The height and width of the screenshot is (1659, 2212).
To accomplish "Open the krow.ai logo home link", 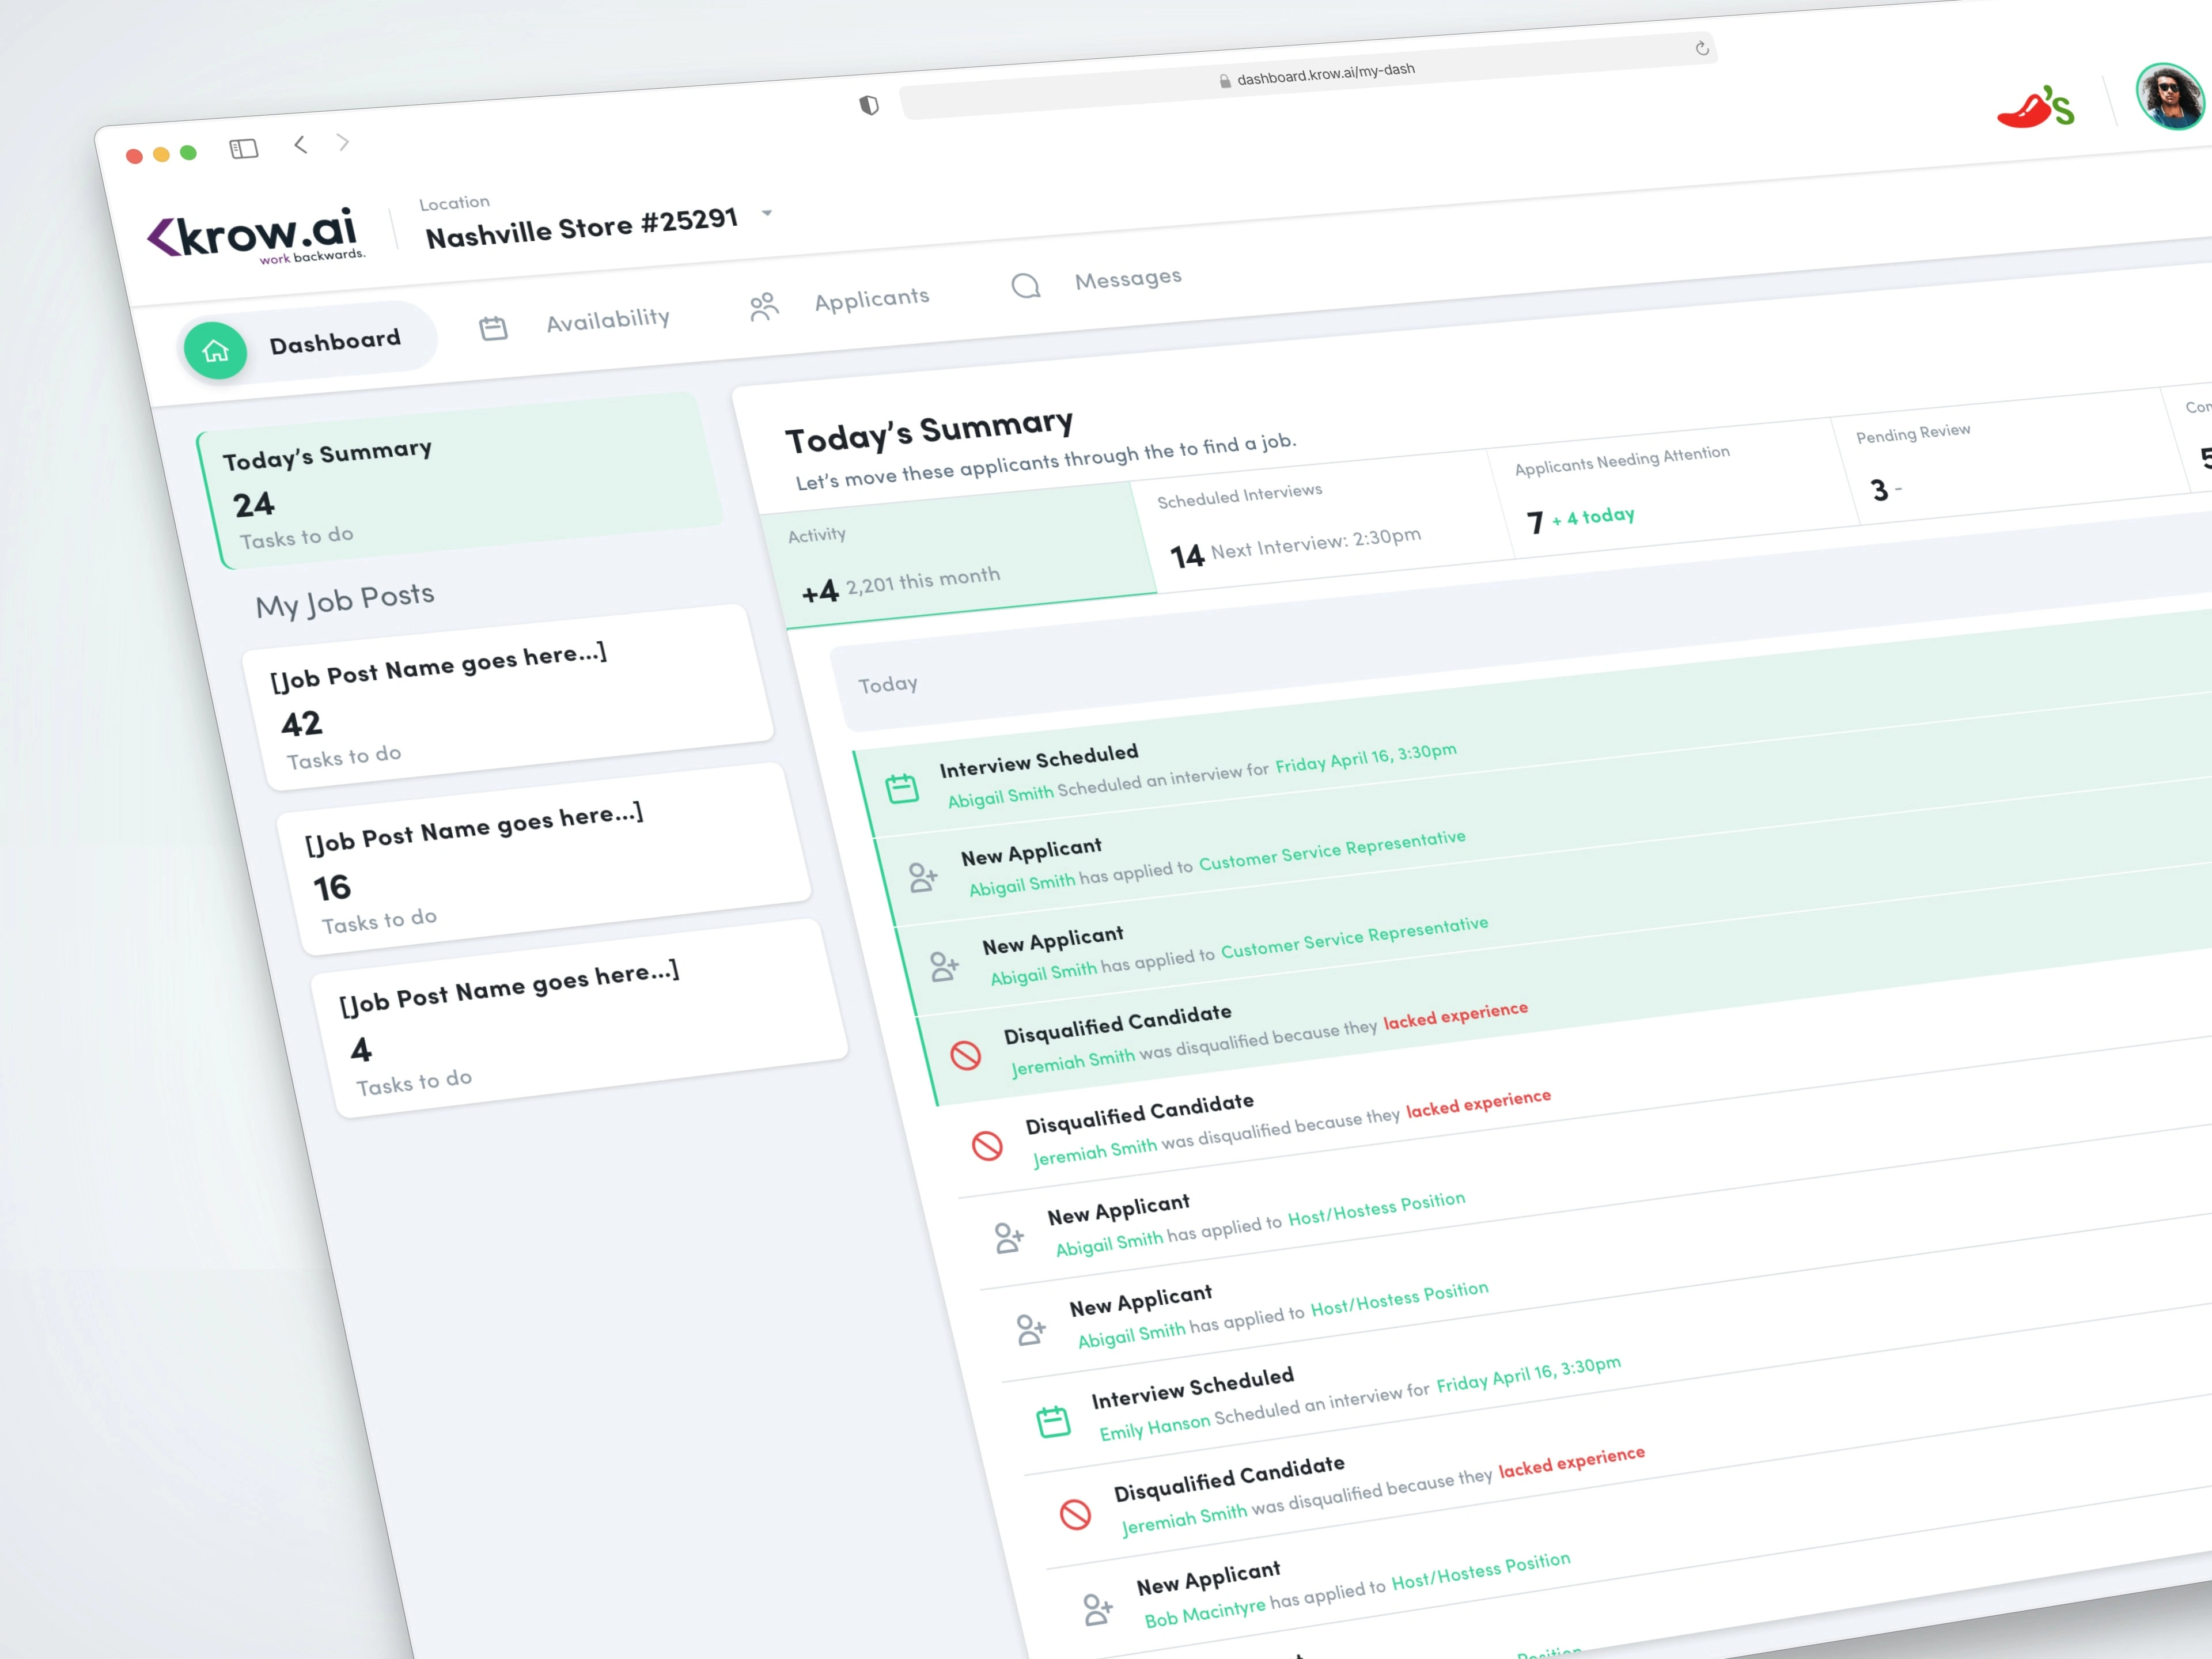I will click(257, 237).
